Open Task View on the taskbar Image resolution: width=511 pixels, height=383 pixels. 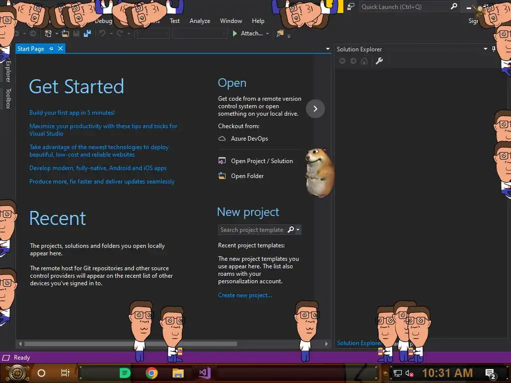65,373
